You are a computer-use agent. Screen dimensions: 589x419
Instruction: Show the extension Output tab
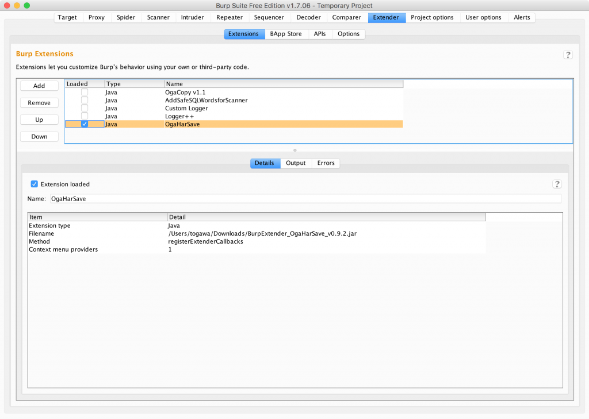296,163
